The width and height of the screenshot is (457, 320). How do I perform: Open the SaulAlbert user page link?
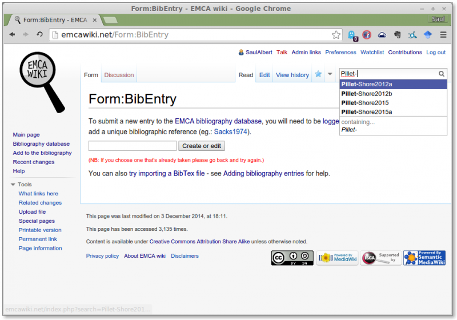click(259, 52)
